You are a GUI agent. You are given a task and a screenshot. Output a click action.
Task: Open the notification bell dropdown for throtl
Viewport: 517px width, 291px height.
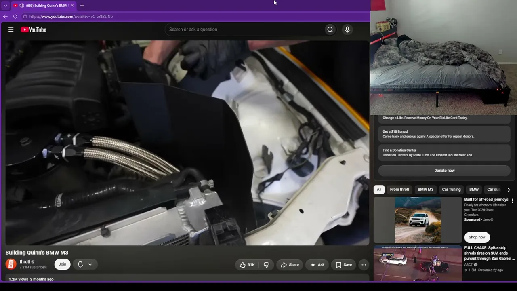85,264
